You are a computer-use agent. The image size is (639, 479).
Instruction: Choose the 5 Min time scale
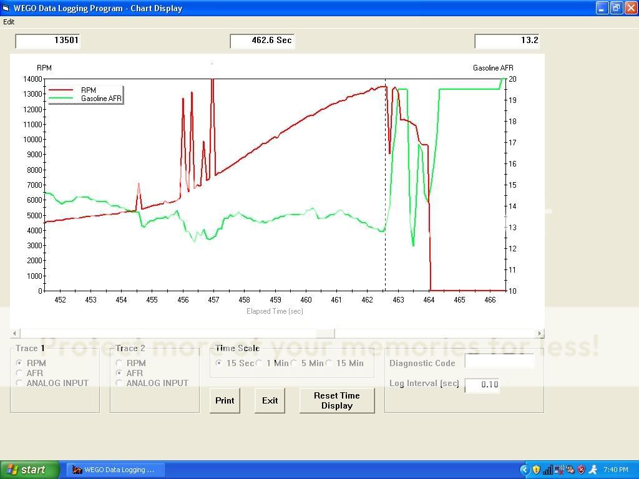(294, 362)
